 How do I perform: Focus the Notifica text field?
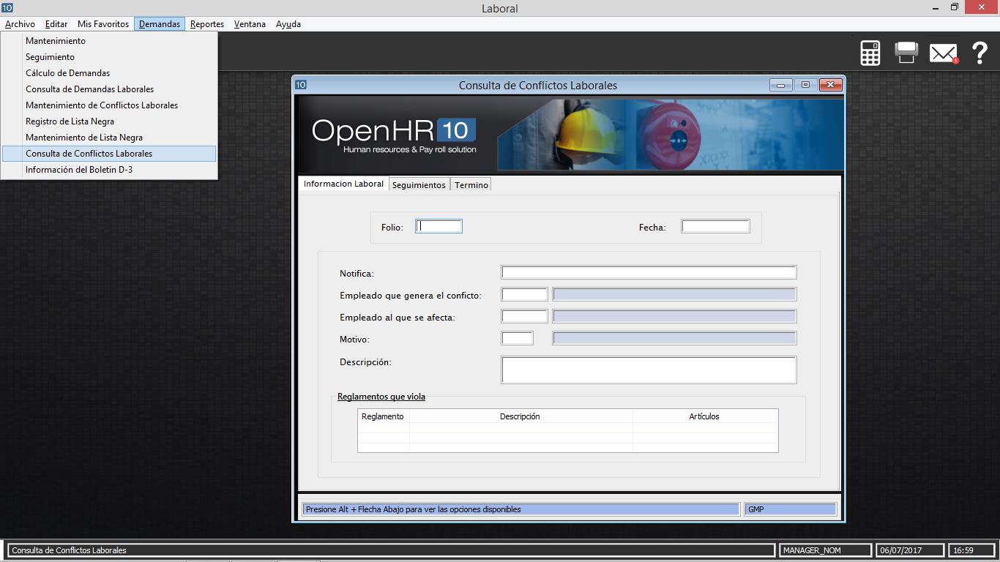tap(649, 273)
